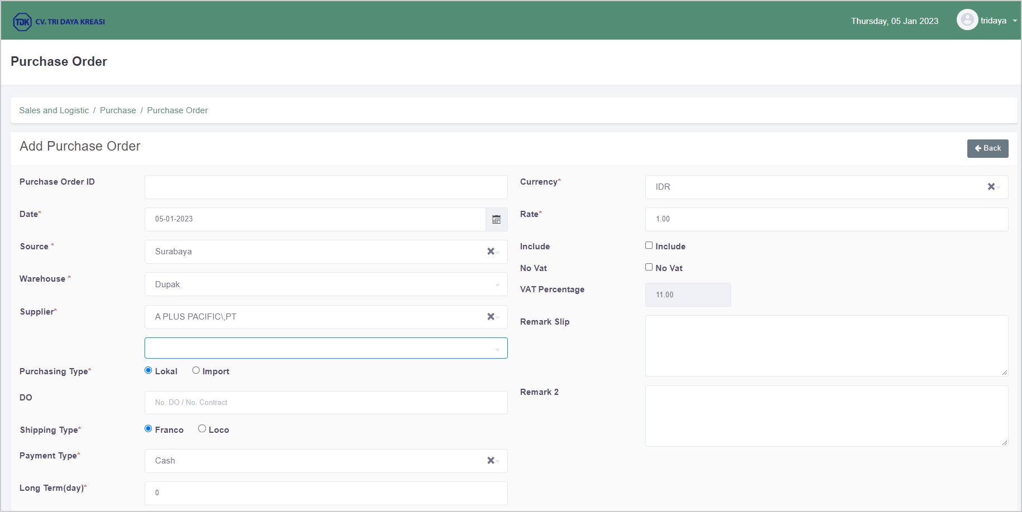Screen dimensions: 1022x512
Task: Open the date picker calendar icon
Action: (x=496, y=220)
